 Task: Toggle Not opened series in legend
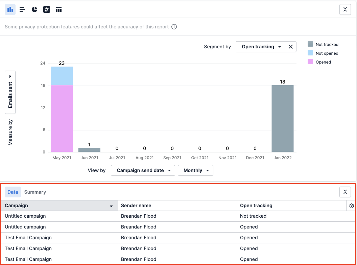[x=327, y=53]
